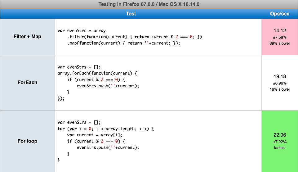The width and height of the screenshot is (298, 172).
Task: Click the ±7.58% margin of error
Action: [280, 37]
